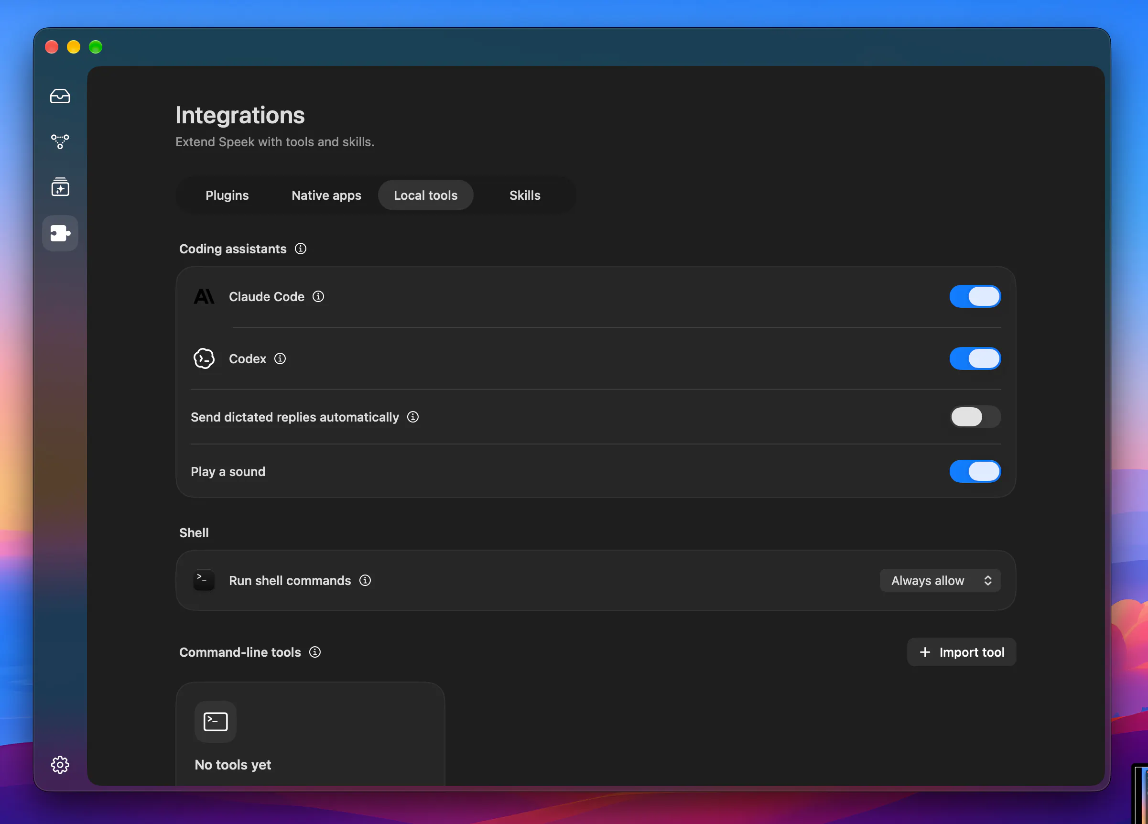Image resolution: width=1148 pixels, height=824 pixels.
Task: Show info for Send dictated replies automatically
Action: [x=413, y=417]
